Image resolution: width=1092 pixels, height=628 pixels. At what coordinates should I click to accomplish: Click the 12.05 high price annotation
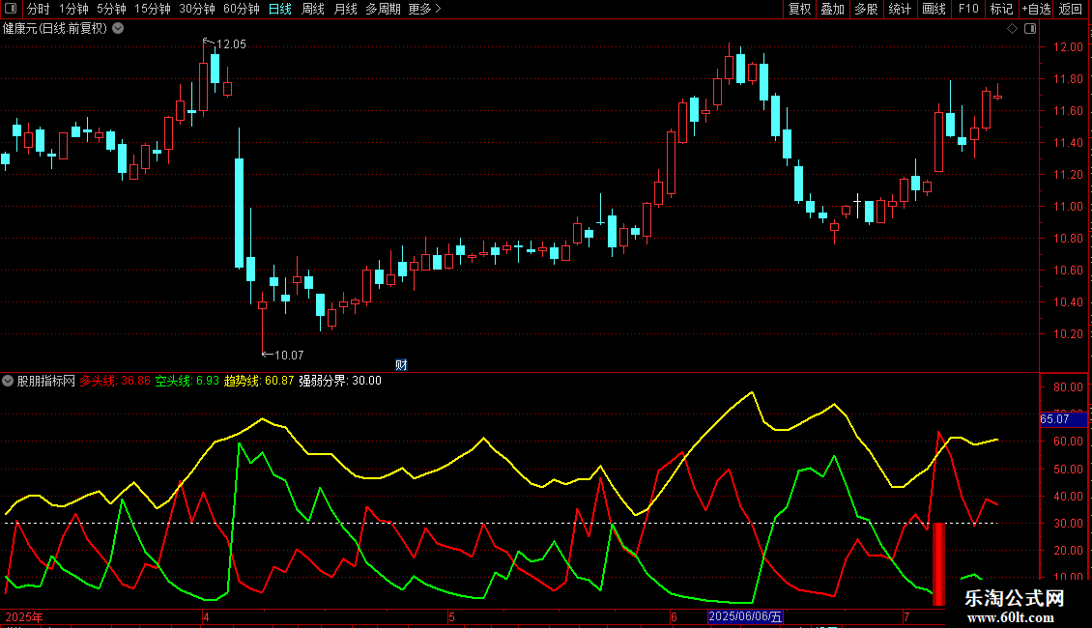(231, 44)
